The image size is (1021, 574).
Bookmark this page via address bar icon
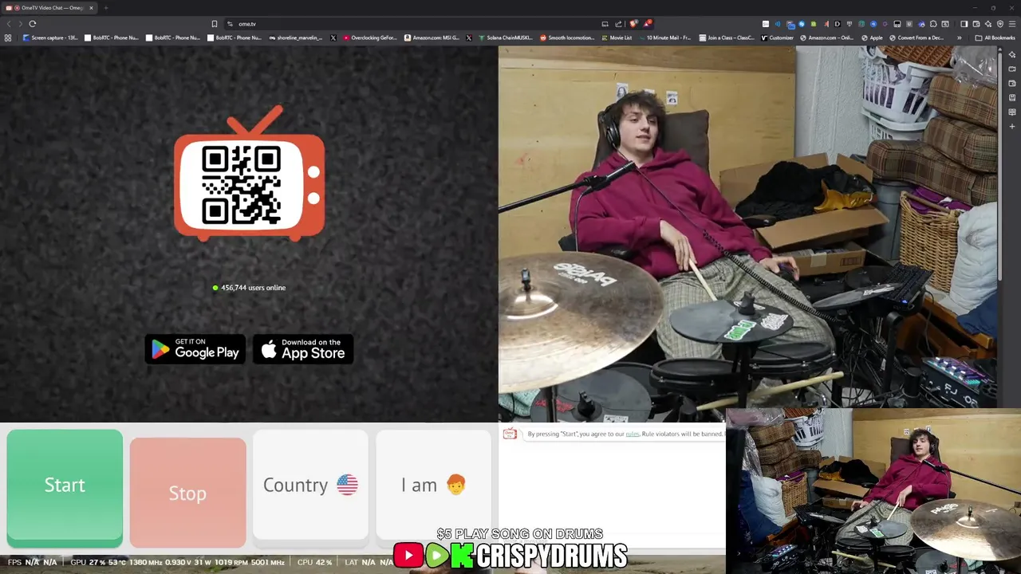[214, 24]
